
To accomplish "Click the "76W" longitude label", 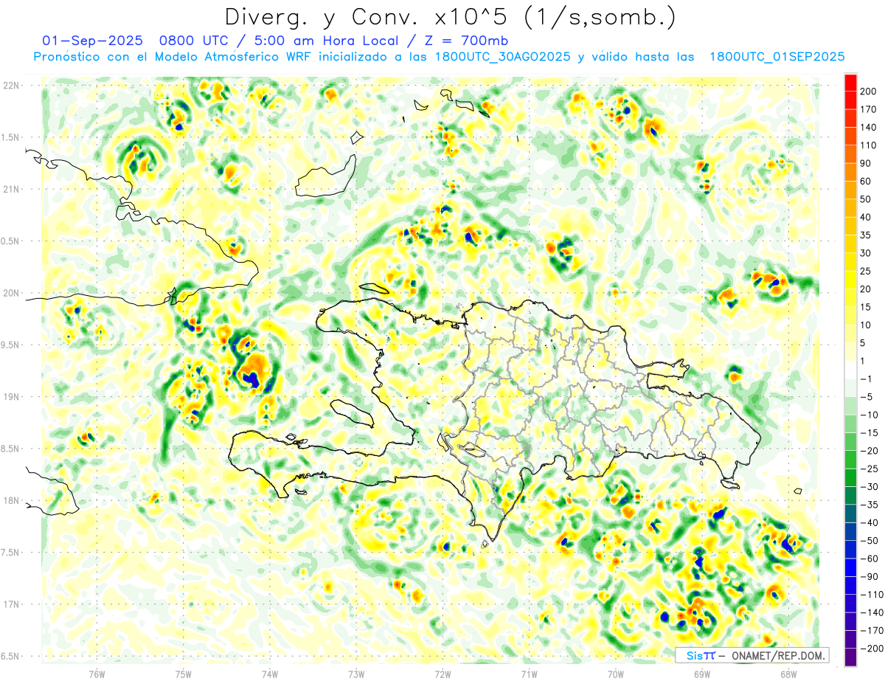I will pyautogui.click(x=97, y=674).
